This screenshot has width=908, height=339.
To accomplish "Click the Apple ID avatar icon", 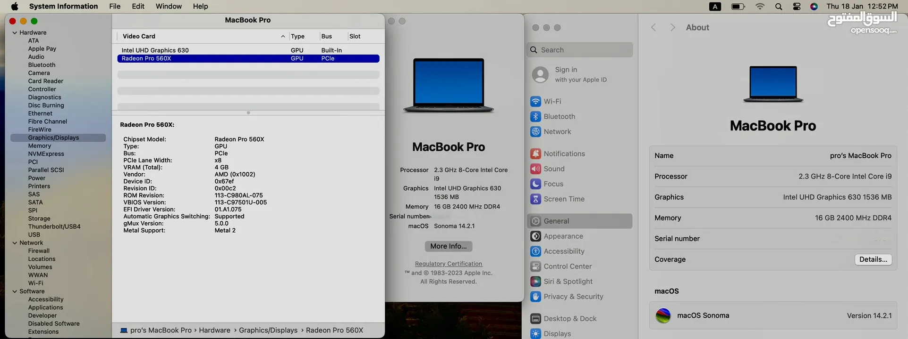I will [540, 74].
